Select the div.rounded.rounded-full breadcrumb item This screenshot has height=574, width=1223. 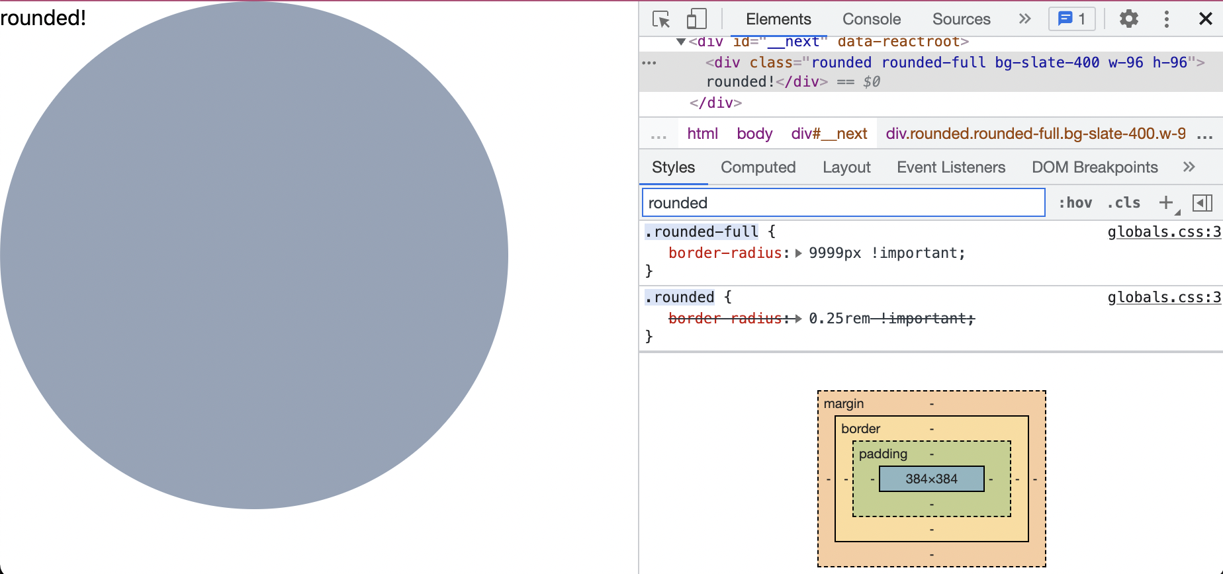click(1036, 134)
